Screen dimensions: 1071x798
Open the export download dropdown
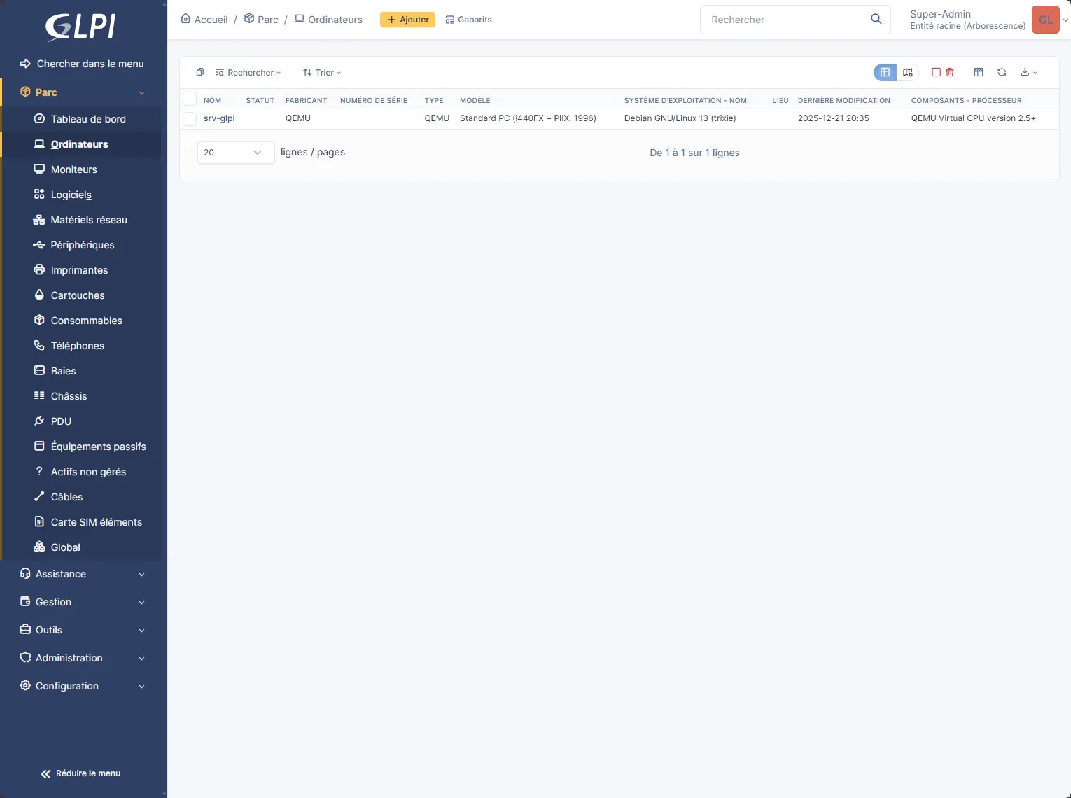point(1028,73)
